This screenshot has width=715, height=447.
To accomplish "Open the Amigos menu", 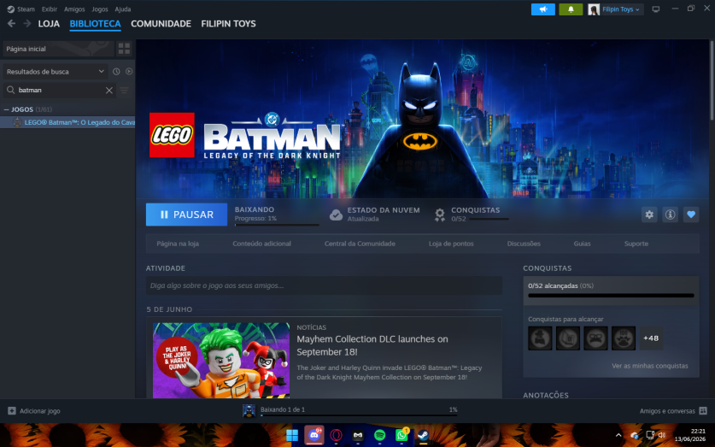I will coord(74,9).
